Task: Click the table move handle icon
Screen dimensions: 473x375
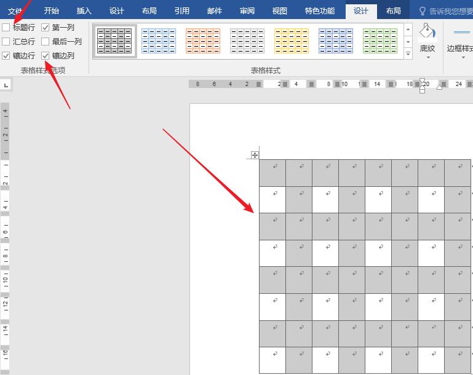Action: coord(255,156)
